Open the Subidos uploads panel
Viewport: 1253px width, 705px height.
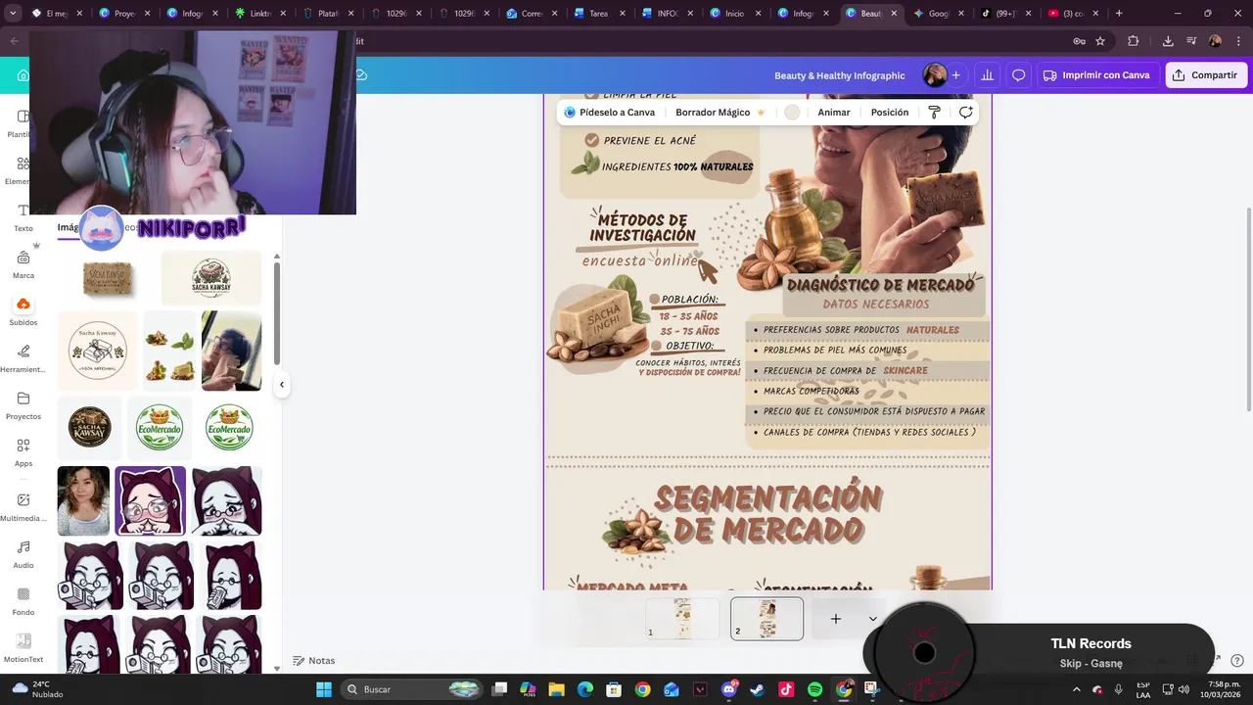point(23,311)
